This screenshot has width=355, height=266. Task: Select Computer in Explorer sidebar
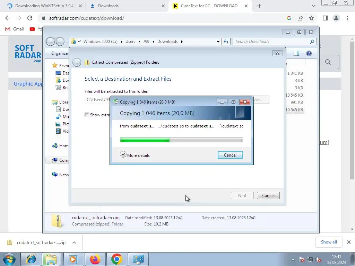pos(60,160)
